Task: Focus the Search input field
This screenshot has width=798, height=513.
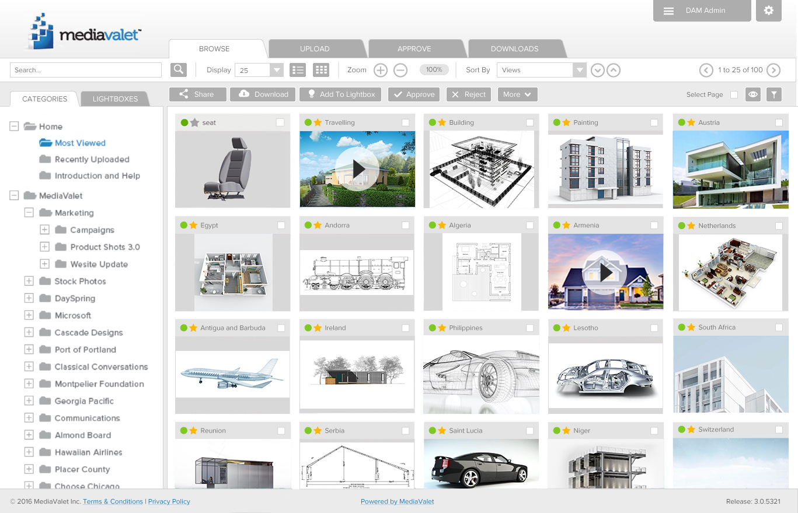Action: tap(86, 70)
